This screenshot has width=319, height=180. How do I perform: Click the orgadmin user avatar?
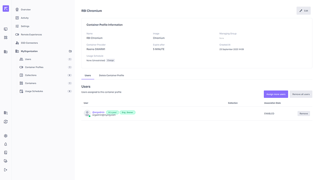coord(87,113)
